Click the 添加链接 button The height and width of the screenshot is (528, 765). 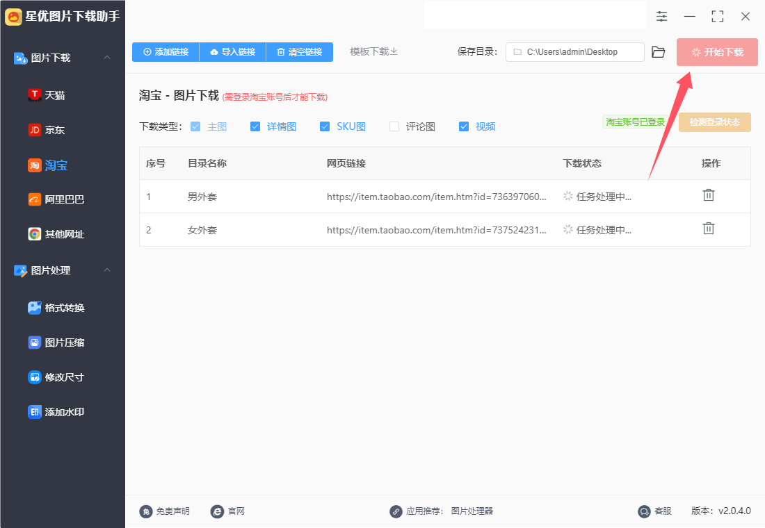[x=166, y=52]
